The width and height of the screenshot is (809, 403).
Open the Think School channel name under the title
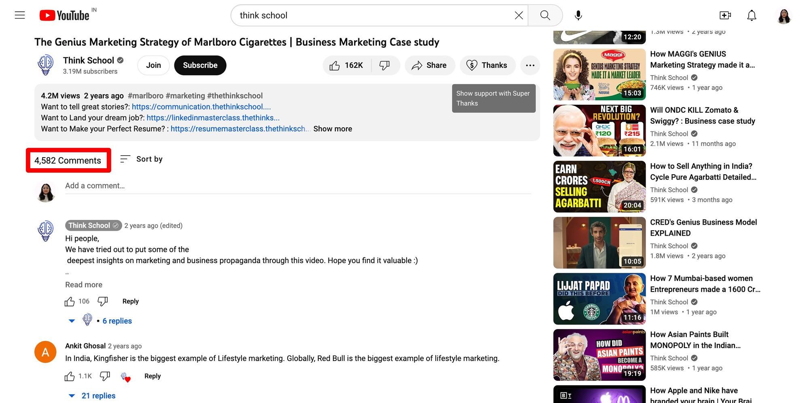point(89,60)
